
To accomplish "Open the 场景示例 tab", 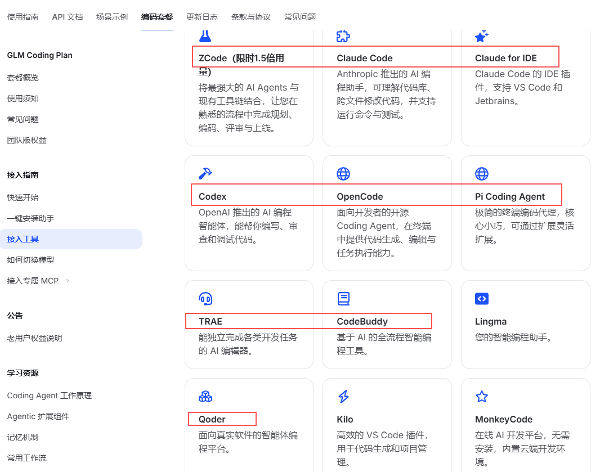I will 112,17.
